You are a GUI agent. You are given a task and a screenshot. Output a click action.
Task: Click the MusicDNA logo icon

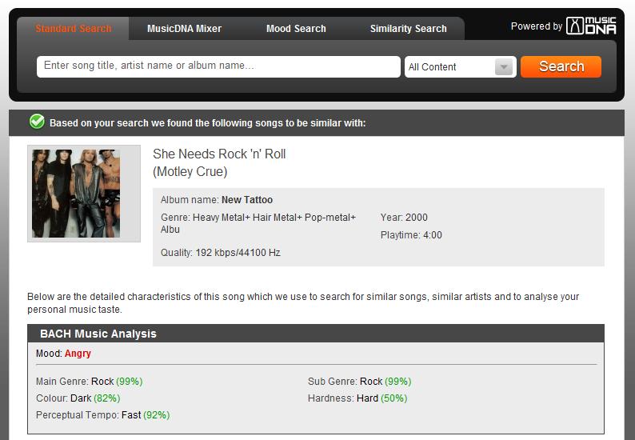coord(591,26)
